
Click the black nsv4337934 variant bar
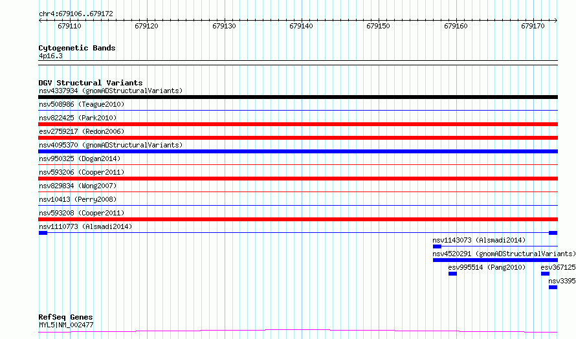298,97
